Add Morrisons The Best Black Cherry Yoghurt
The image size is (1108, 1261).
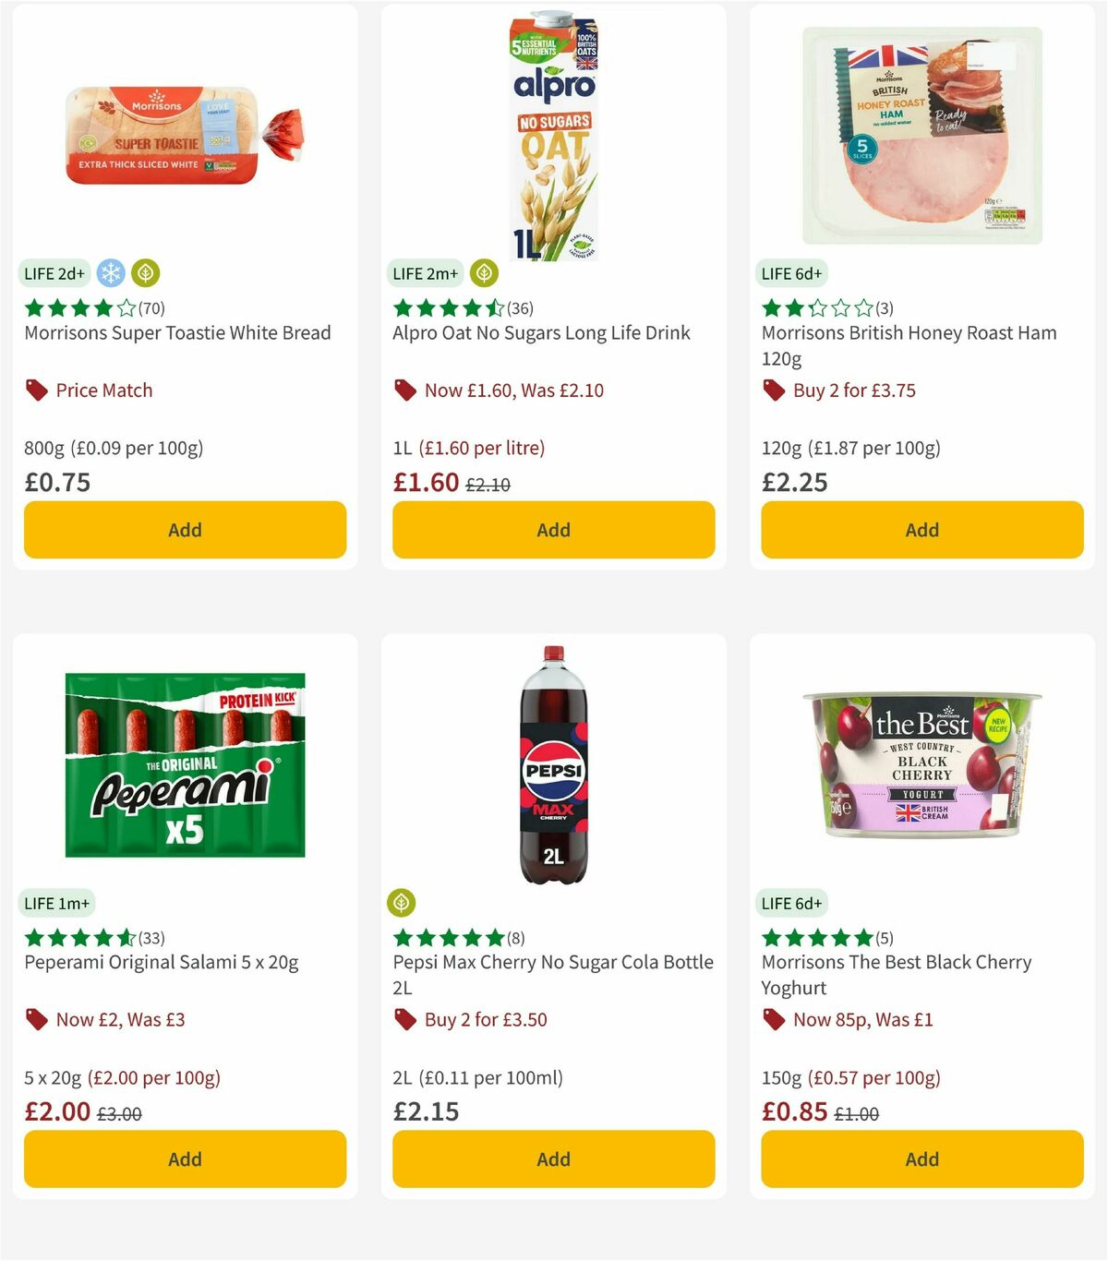pos(921,1159)
